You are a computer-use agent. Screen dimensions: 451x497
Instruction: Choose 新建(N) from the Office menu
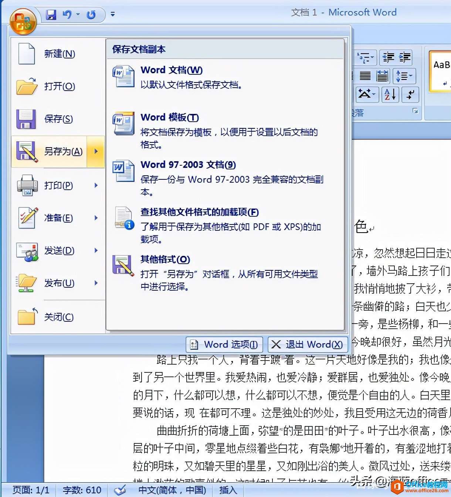point(58,54)
